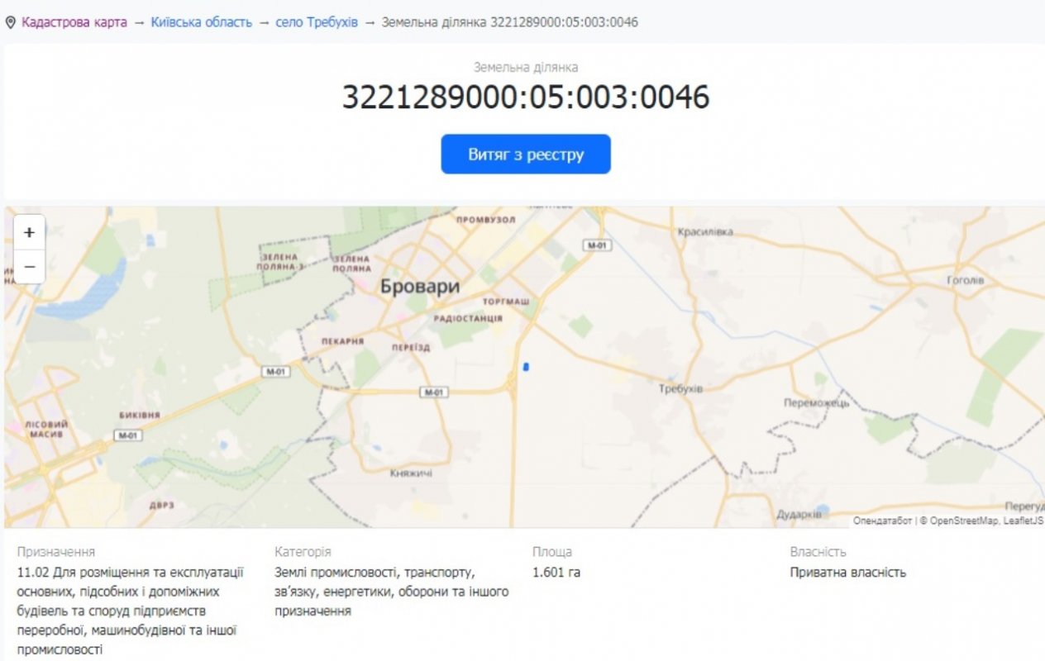Select the Переможець label on map
The image size is (1045, 661).
[x=816, y=403]
